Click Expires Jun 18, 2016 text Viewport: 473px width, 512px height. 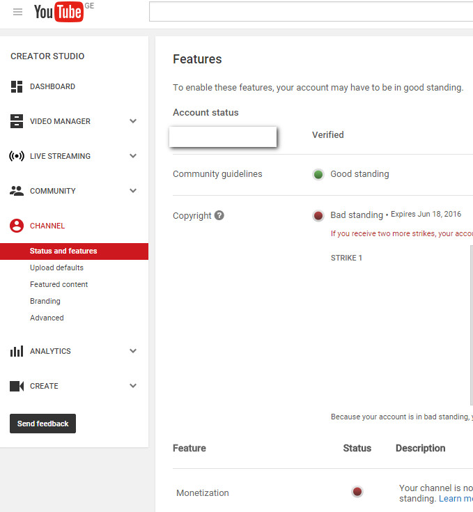pos(426,215)
